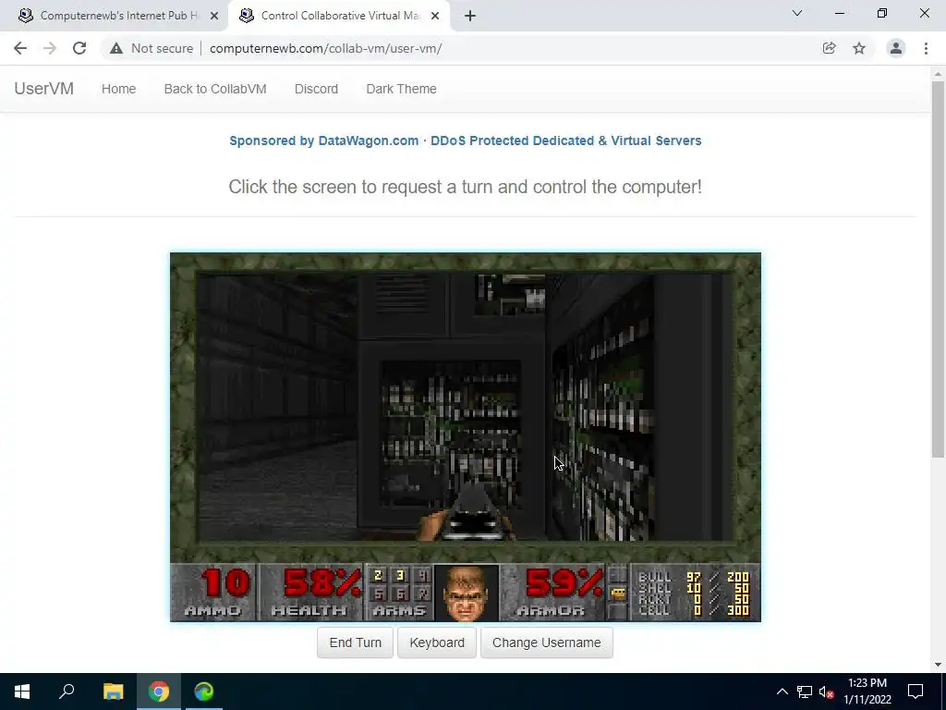Open the Windows Start menu

click(22, 692)
